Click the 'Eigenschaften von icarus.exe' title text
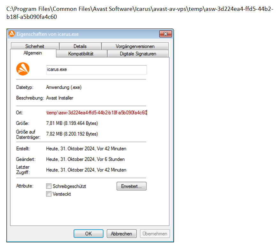 click(x=48, y=34)
